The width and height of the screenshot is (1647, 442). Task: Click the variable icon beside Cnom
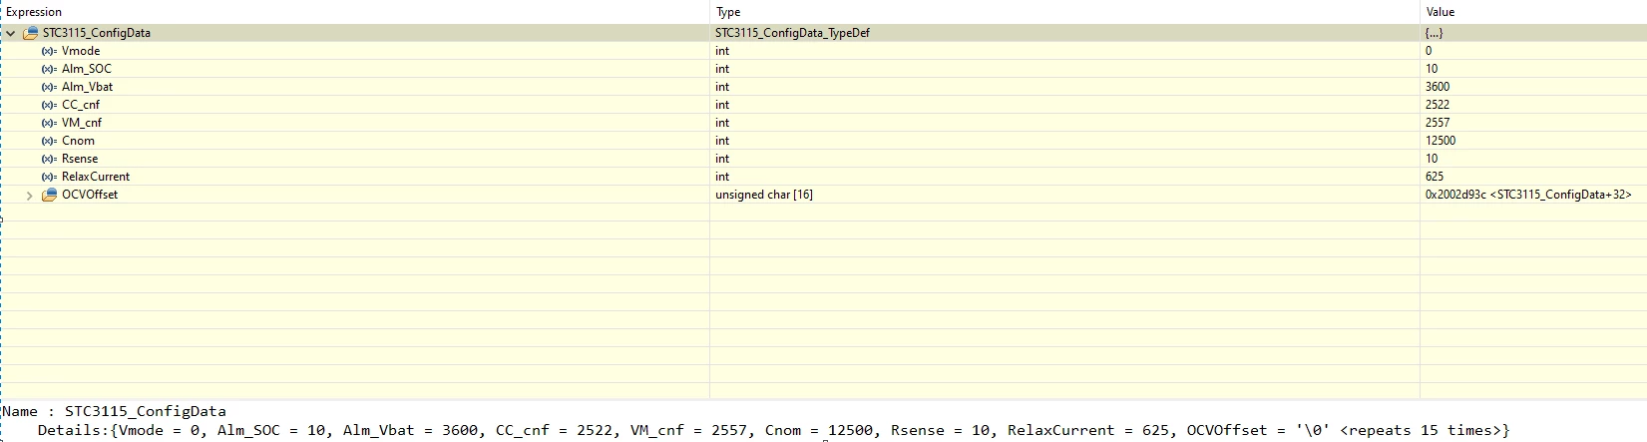point(49,141)
